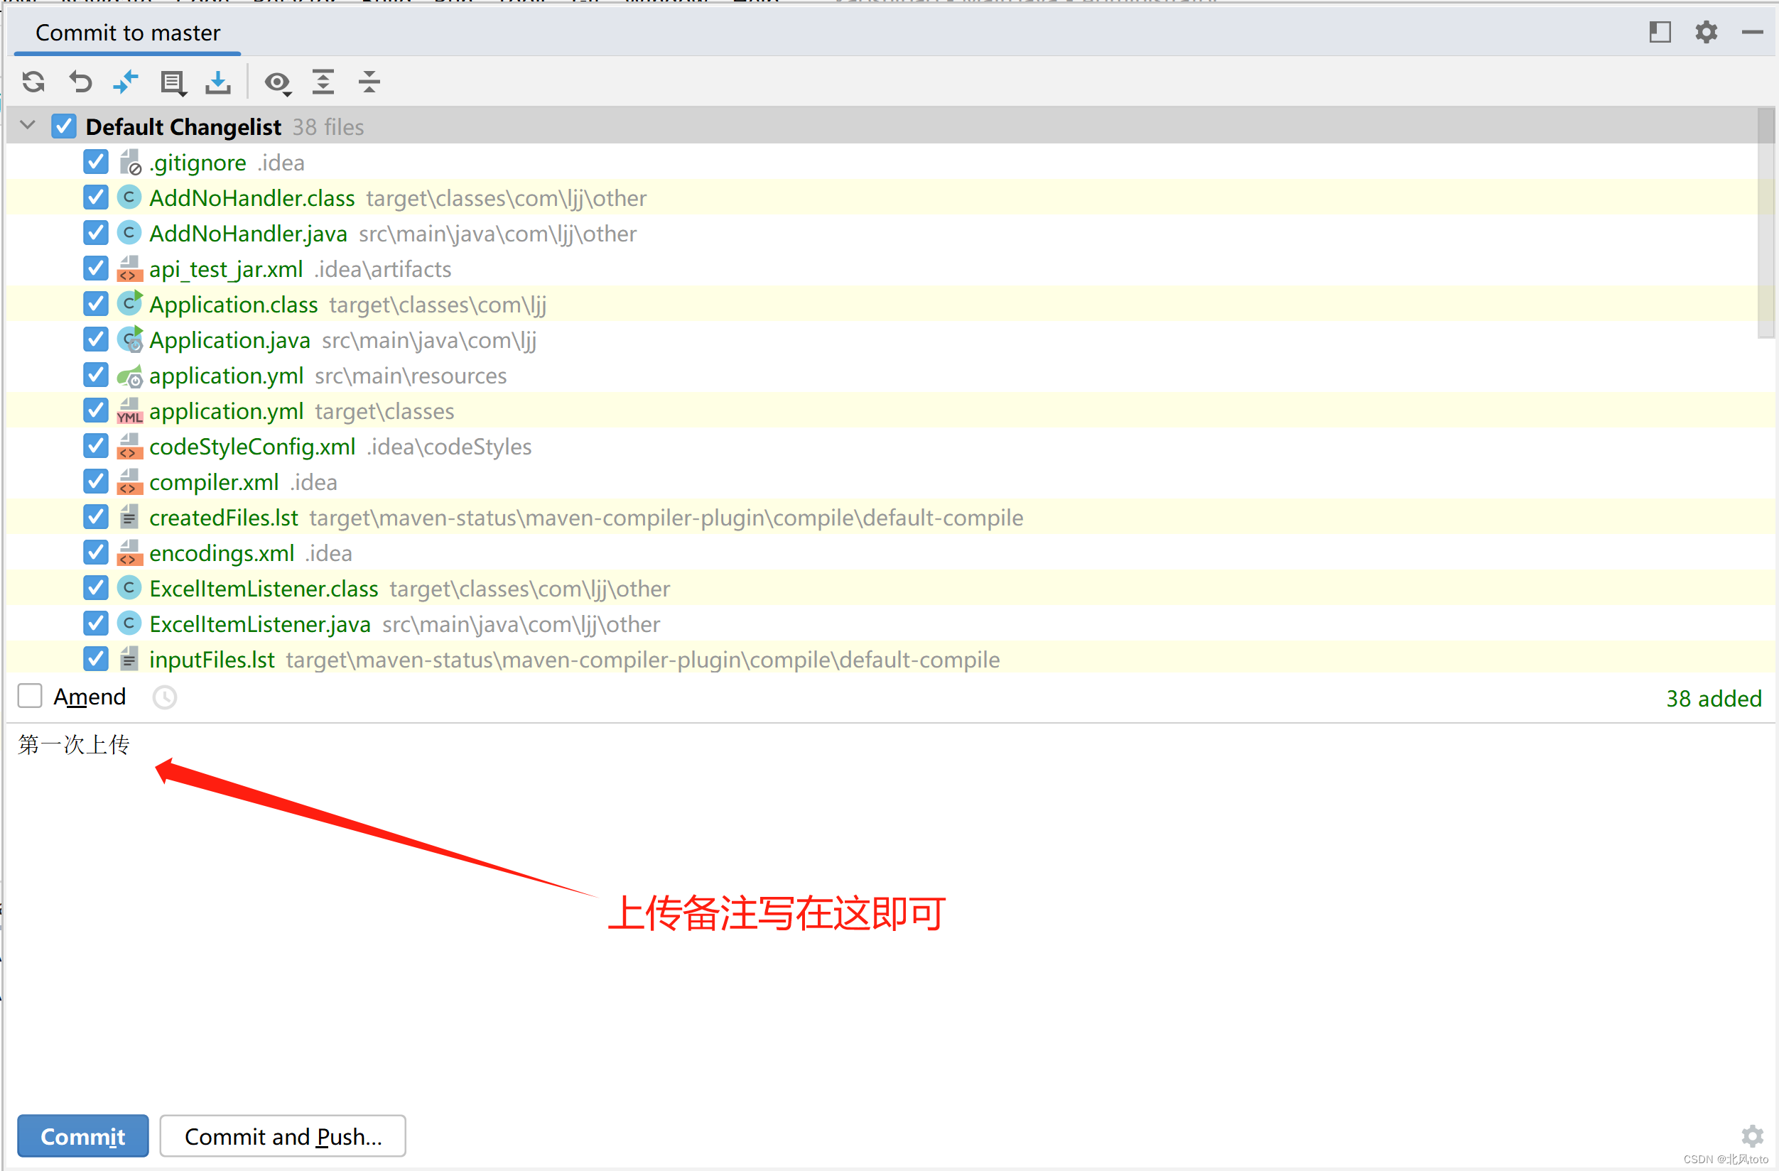Click the Expand All icon
The height and width of the screenshot is (1171, 1779).
click(x=323, y=82)
